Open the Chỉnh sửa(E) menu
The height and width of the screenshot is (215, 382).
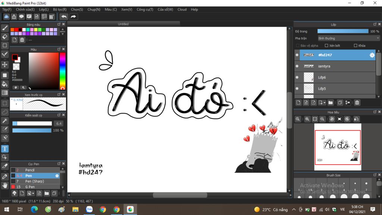(25, 9)
